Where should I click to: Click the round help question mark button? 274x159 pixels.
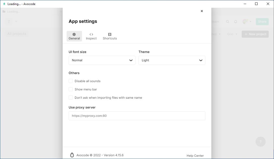click(x=261, y=142)
